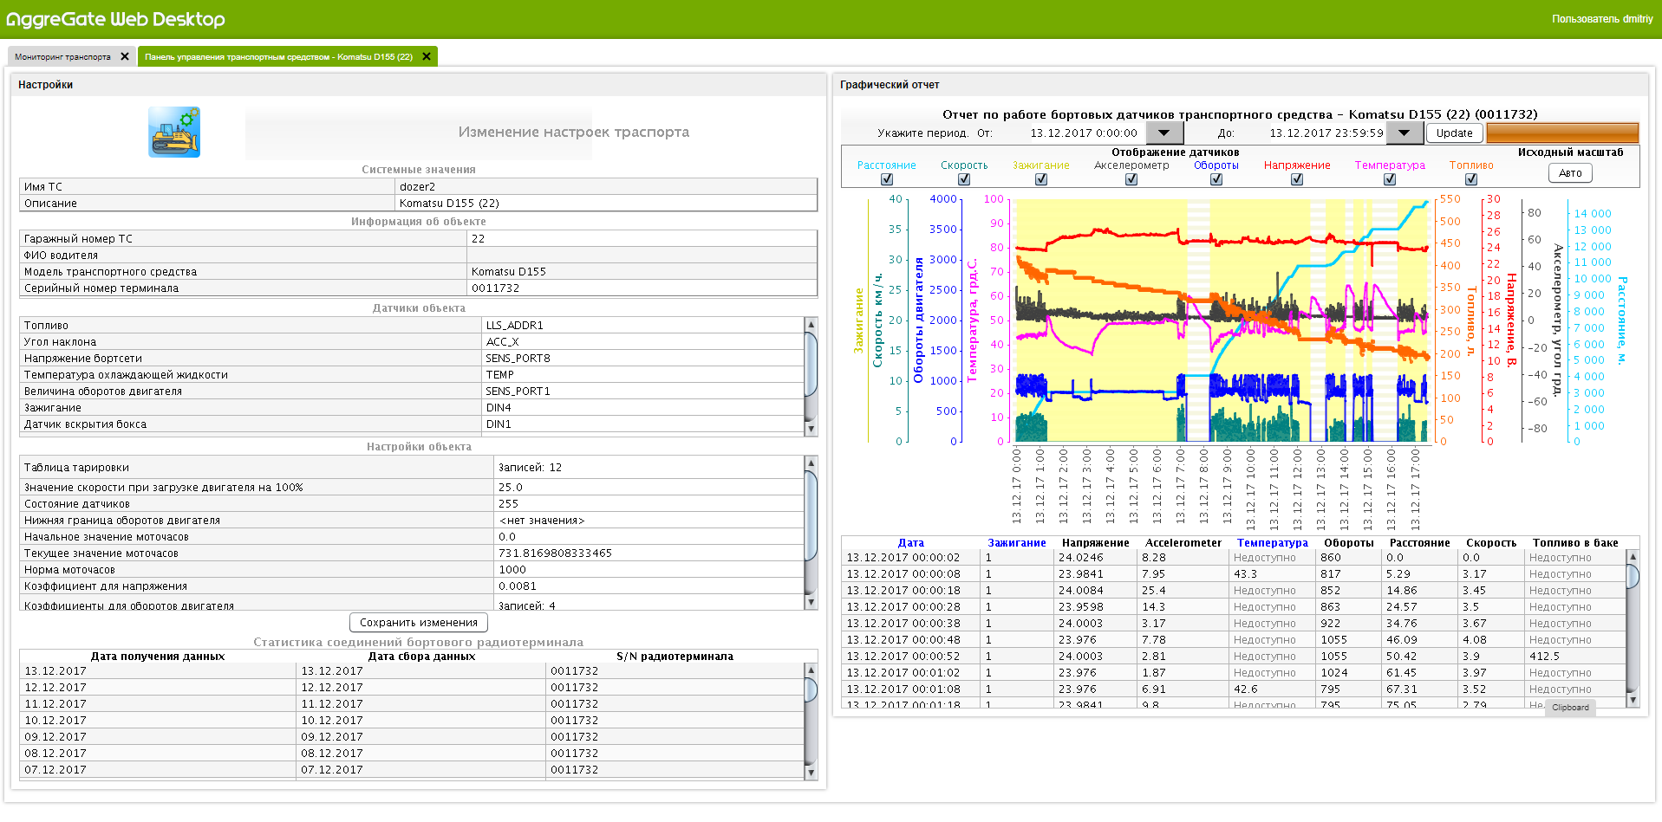
Task: Click scroll-up arrow in Датчики объекта table
Action: tap(811, 325)
